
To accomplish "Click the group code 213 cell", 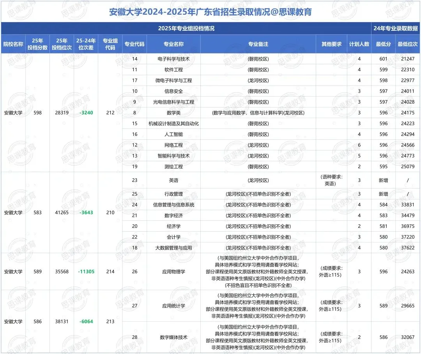I will point(110,322).
